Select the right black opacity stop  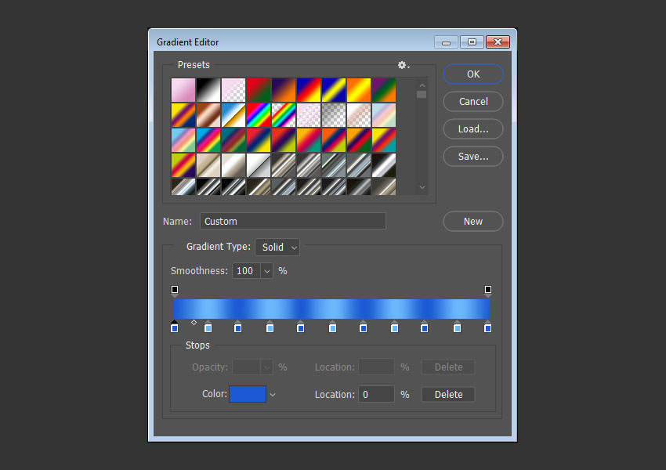(488, 290)
